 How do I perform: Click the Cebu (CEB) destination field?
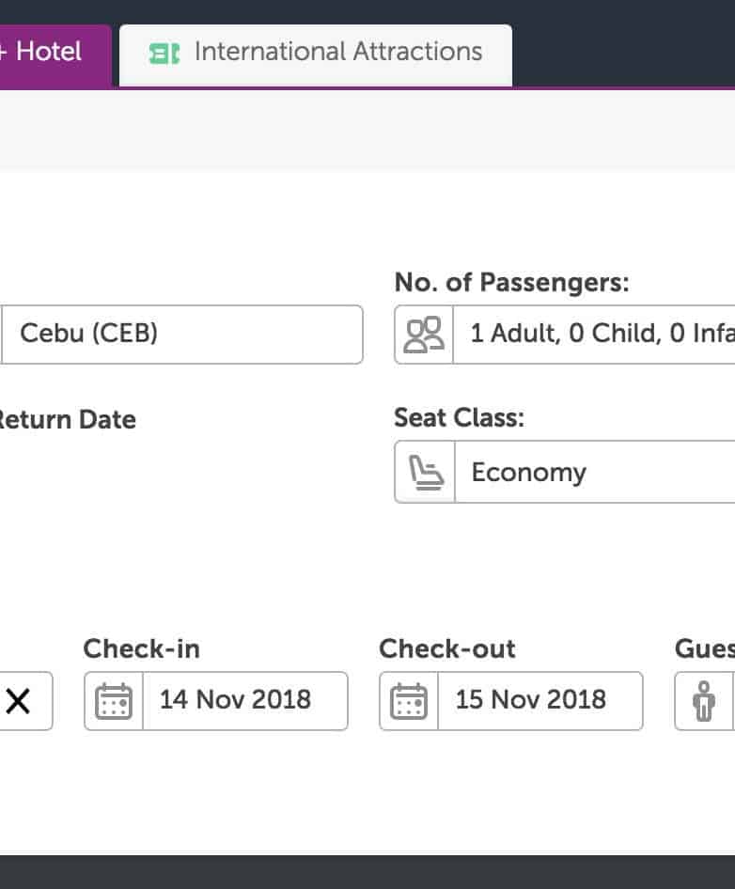(x=181, y=335)
